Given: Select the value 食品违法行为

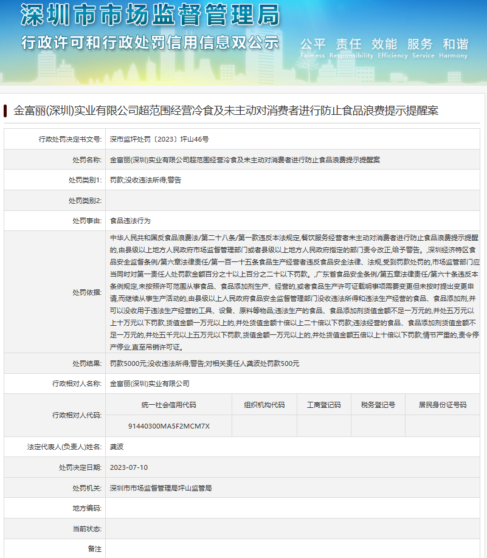Looking at the screenshot, I should point(130,221).
